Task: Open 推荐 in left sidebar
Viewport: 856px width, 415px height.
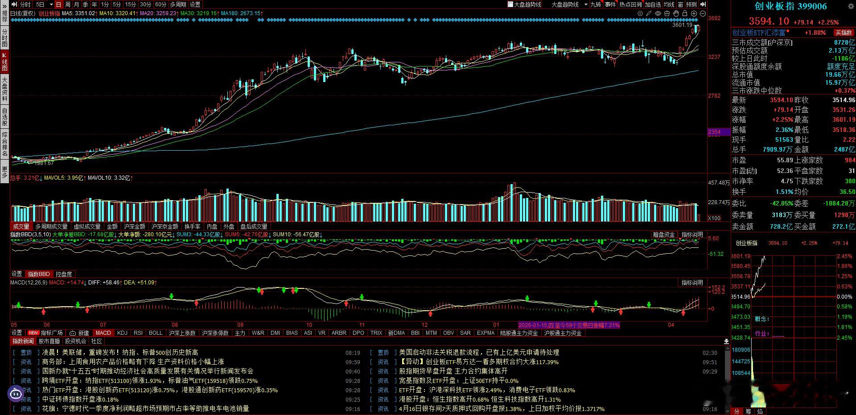Action: pyautogui.click(x=4, y=17)
